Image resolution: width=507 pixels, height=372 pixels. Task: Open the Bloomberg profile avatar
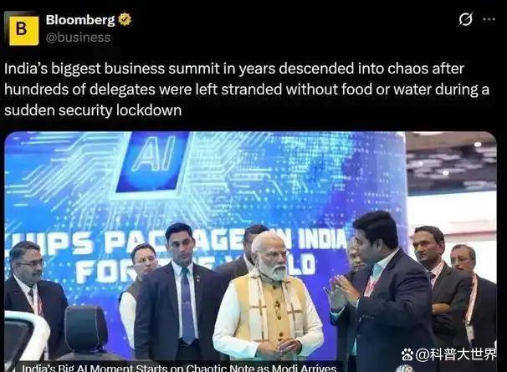(x=23, y=30)
